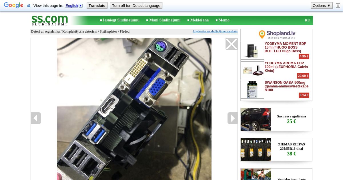Open Sistēmplates breadcrumb
The image size is (343, 180).
pos(108,31)
